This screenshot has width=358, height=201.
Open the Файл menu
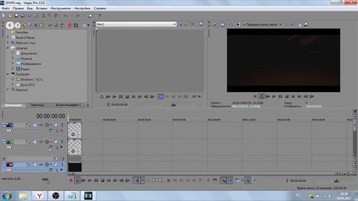(6, 8)
